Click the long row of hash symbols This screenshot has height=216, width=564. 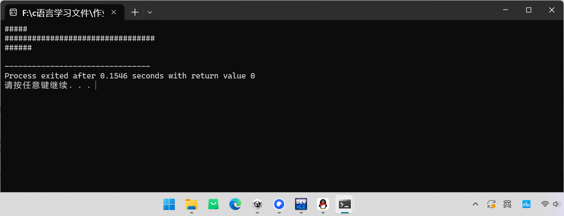[x=80, y=38]
